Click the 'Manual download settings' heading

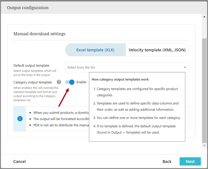(39, 34)
